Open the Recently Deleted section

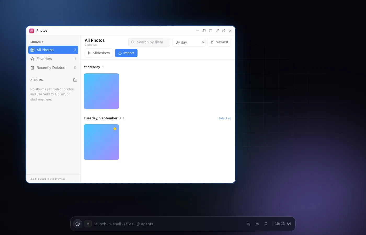tap(53, 68)
